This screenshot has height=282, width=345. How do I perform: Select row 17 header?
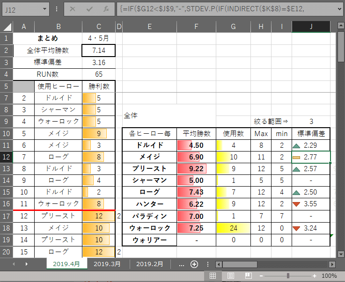pos(6,216)
